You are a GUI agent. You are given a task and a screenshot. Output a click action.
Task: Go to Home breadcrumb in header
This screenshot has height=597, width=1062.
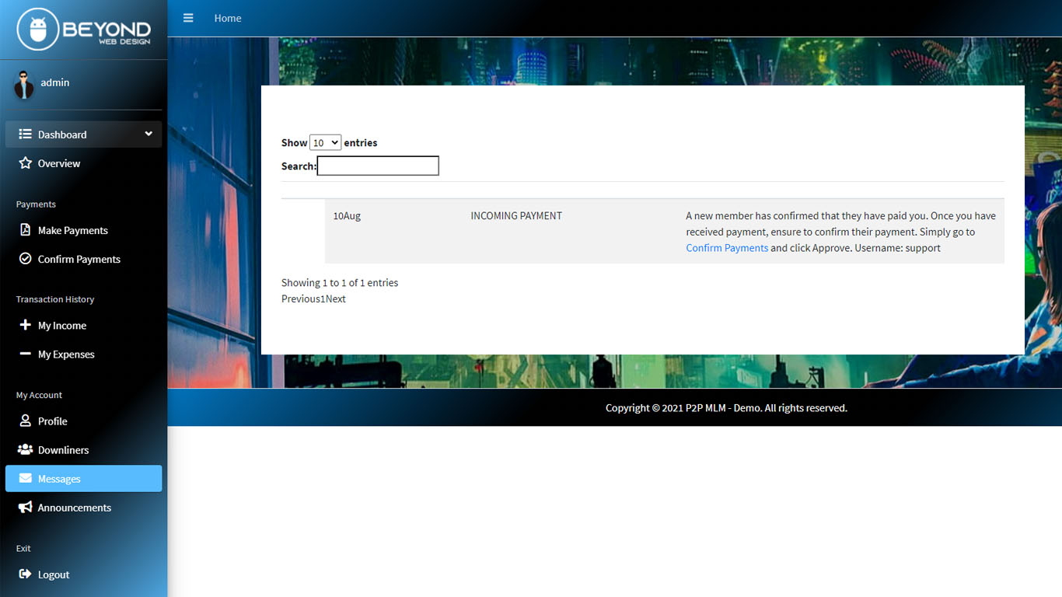(x=228, y=18)
